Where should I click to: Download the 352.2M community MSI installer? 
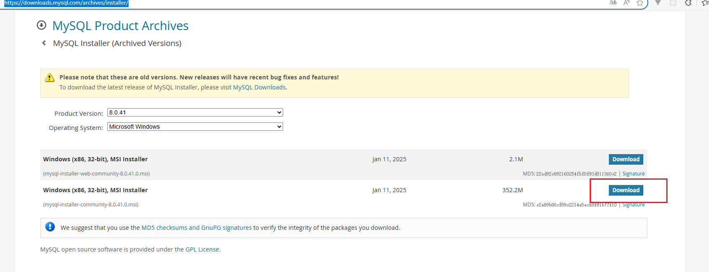pyautogui.click(x=626, y=190)
